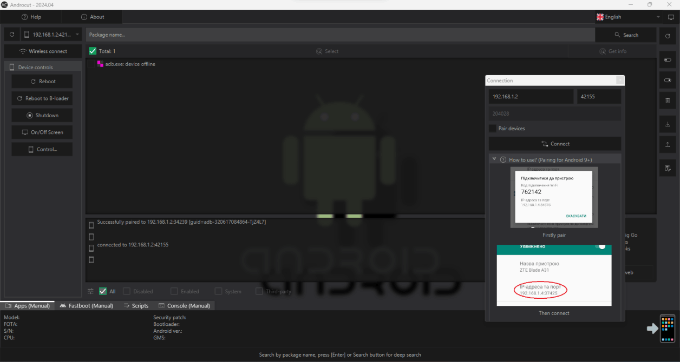The height and width of the screenshot is (362, 680).
Task: Uncheck the Total: 1 checkbox
Action: coord(92,51)
